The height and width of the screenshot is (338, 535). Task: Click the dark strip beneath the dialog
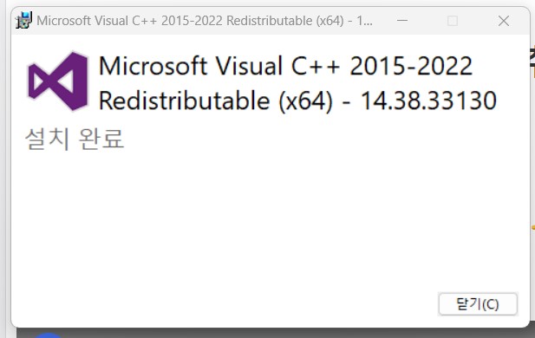pos(273,333)
